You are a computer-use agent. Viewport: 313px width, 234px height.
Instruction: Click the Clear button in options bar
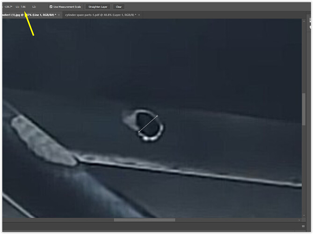pos(118,7)
